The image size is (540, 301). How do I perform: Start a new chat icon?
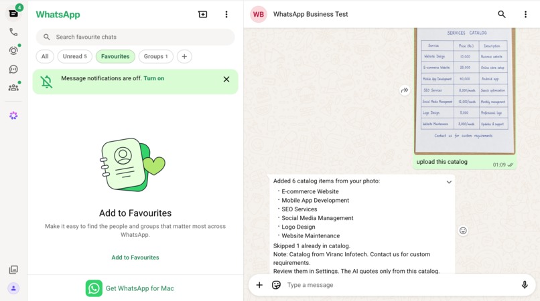tap(203, 14)
